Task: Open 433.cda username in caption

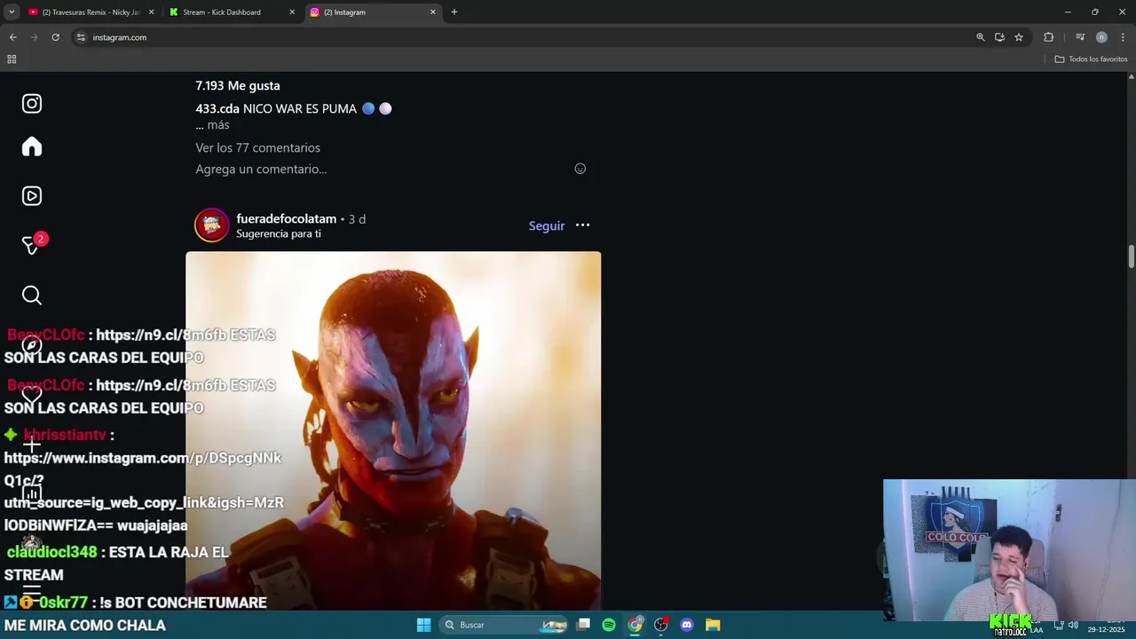Action: (x=217, y=108)
